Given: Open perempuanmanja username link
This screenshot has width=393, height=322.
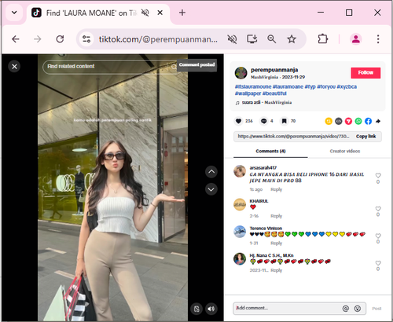Looking at the screenshot, I should (274, 70).
